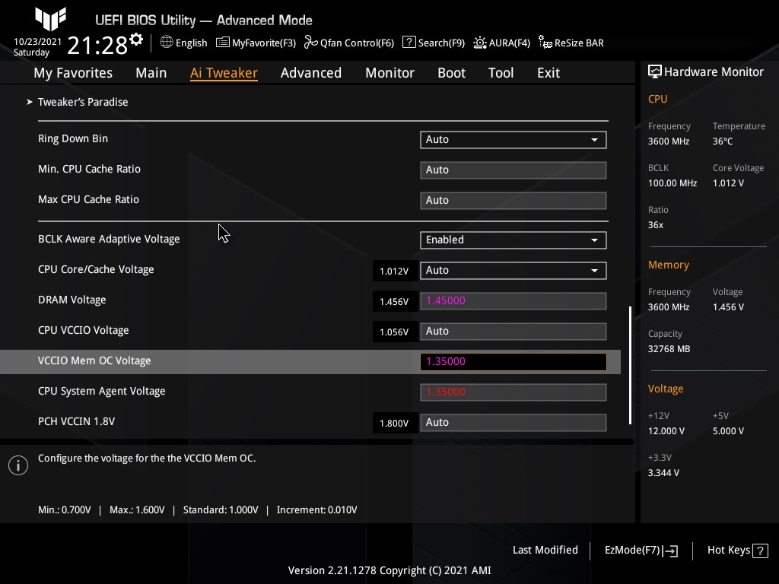Click the info icon beside help text
The height and width of the screenshot is (584, 779).
pyautogui.click(x=18, y=465)
